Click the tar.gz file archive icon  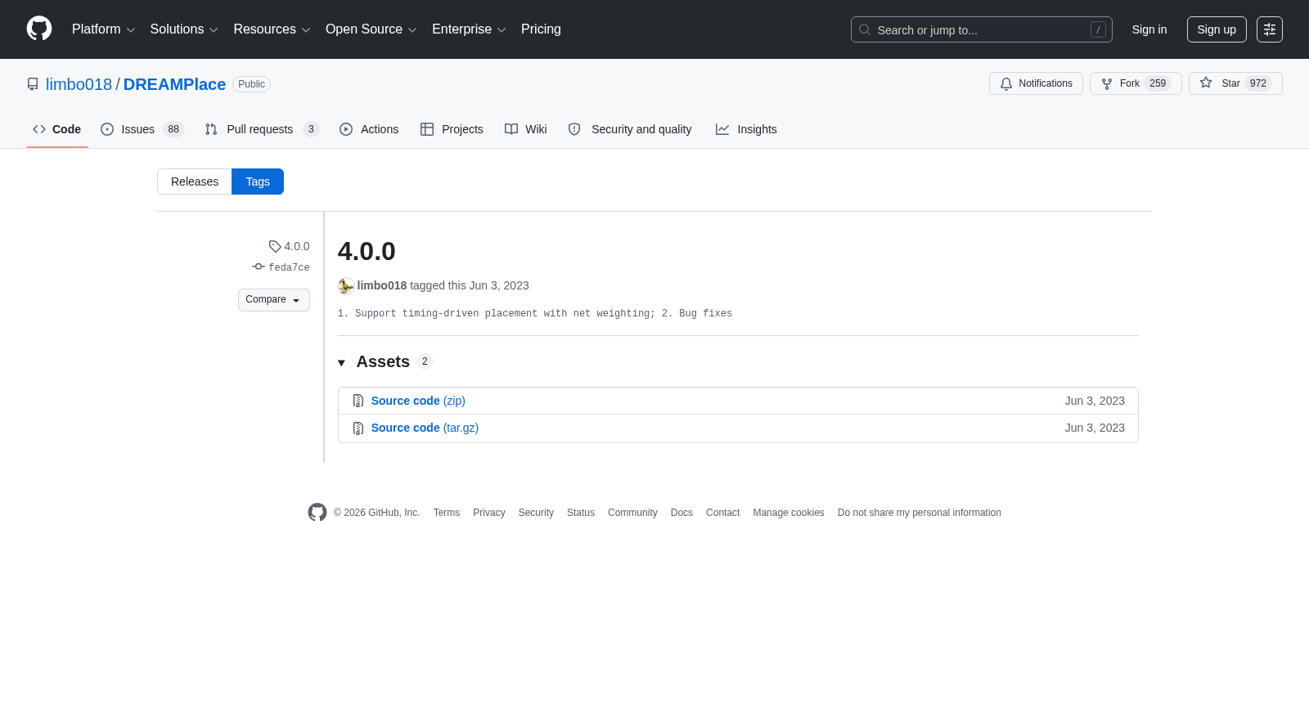click(358, 428)
